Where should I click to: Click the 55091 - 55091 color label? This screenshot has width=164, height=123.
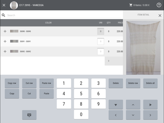26,41
